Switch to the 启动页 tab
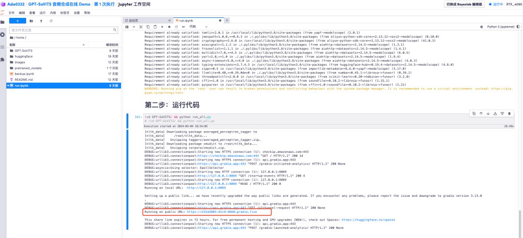523x238 pixels. click(x=148, y=21)
